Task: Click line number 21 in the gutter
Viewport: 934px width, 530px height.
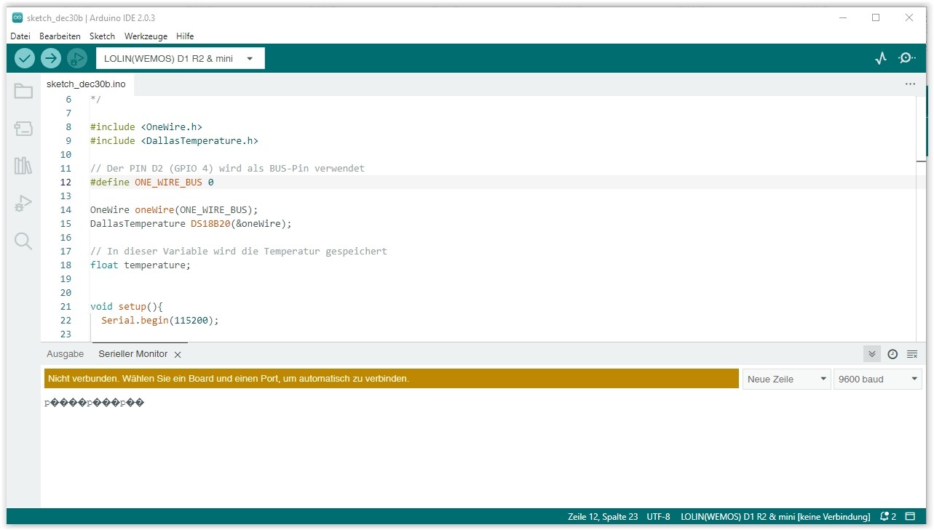Action: tap(66, 306)
